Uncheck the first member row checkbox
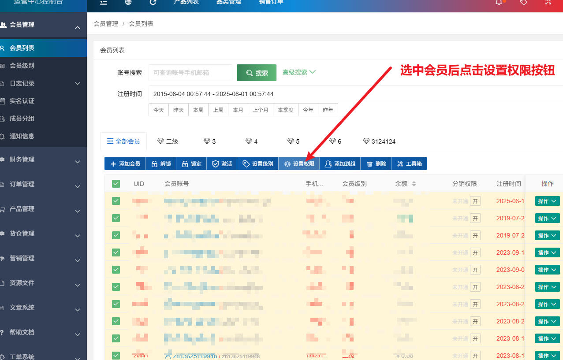The width and height of the screenshot is (563, 360). click(x=116, y=201)
